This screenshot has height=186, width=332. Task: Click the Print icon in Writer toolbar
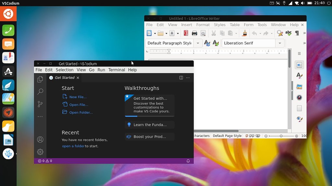tap(195, 33)
